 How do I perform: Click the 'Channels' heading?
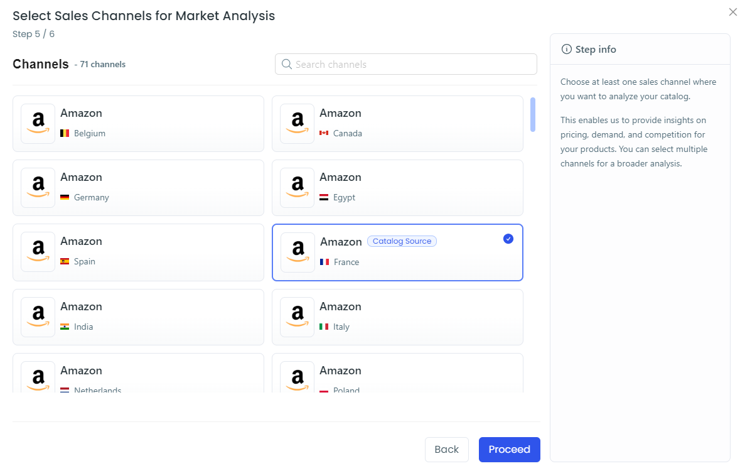(x=41, y=64)
